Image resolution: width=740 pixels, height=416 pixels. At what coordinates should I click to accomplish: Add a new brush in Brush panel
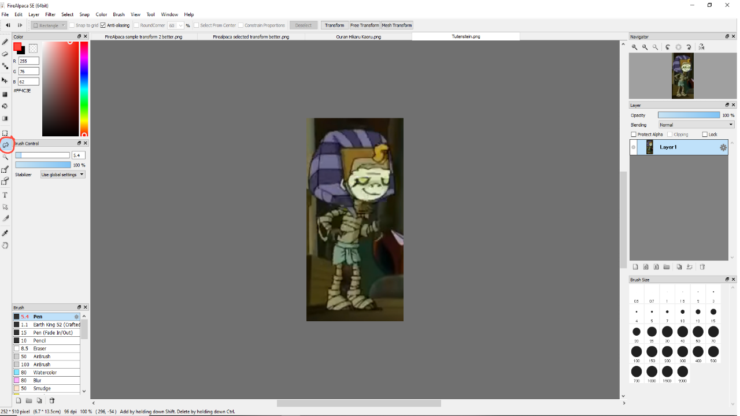pyautogui.click(x=18, y=400)
